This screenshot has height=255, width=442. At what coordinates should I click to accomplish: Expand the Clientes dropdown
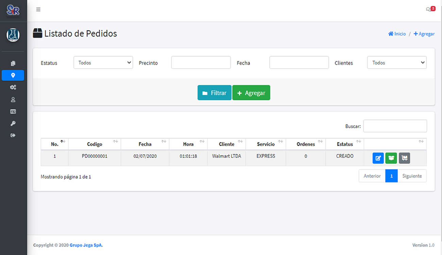click(396, 63)
